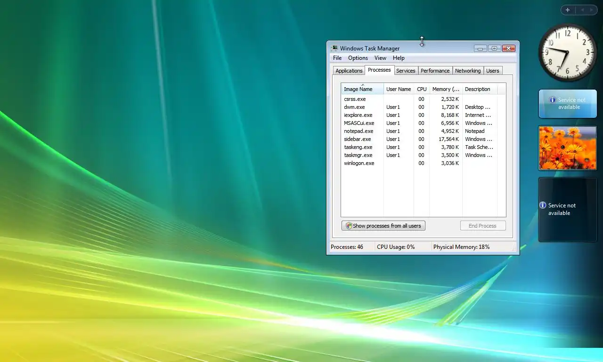603x362 pixels.
Task: Switch to the Performance tab
Action: point(435,71)
